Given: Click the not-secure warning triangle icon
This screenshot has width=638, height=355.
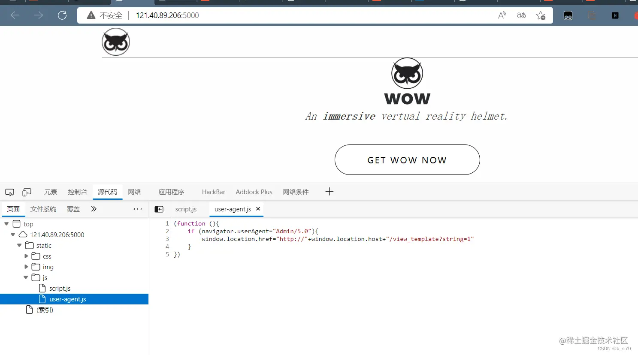Looking at the screenshot, I should 91,15.
